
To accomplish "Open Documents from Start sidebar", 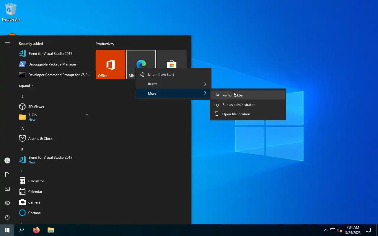I will pos(7,175).
